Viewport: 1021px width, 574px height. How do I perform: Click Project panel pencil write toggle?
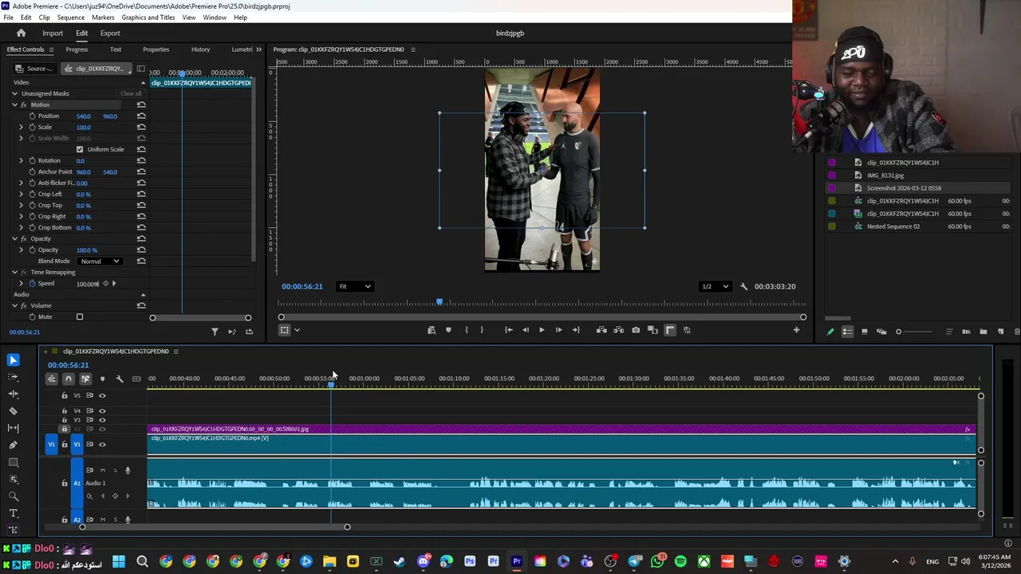[830, 332]
